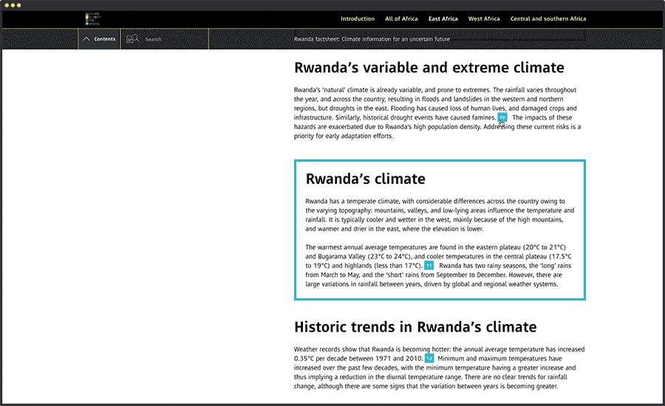Image resolution: width=665 pixels, height=406 pixels.
Task: Click the Rwanda factsheet title bar text
Action: pyautogui.click(x=372, y=39)
